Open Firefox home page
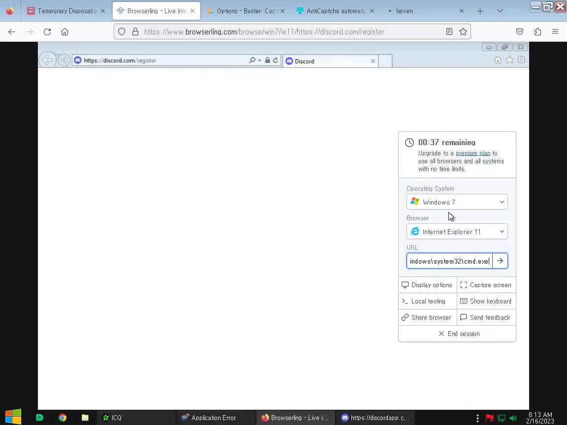567x425 pixels. click(65, 32)
